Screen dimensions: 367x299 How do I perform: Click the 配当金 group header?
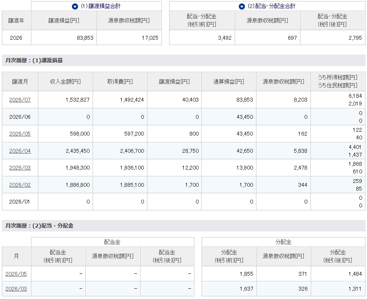113,242
